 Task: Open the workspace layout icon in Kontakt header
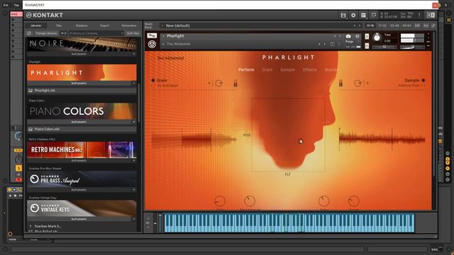[x=363, y=16]
